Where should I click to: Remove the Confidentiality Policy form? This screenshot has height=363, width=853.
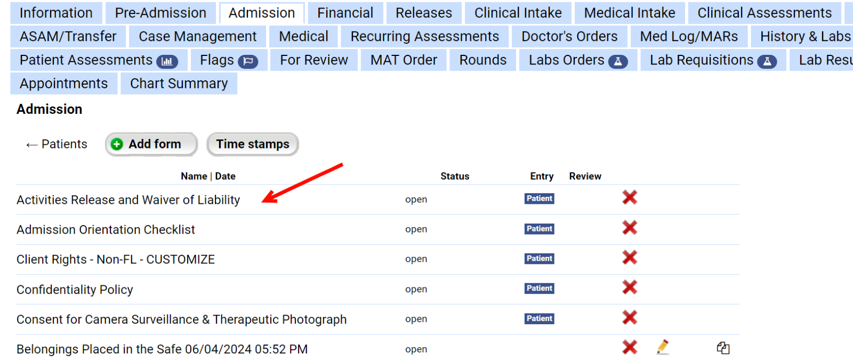point(630,287)
